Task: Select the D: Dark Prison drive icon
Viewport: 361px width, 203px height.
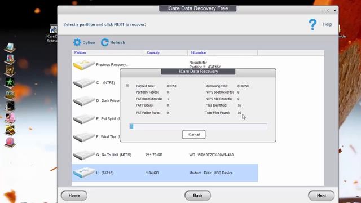Action: click(x=83, y=101)
